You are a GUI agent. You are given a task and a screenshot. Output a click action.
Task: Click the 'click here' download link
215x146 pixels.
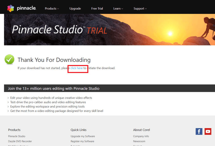[x=77, y=68]
